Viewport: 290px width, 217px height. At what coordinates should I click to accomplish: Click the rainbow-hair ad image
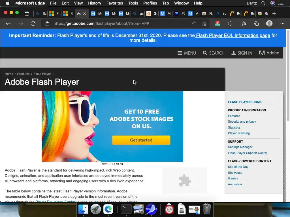(112, 127)
